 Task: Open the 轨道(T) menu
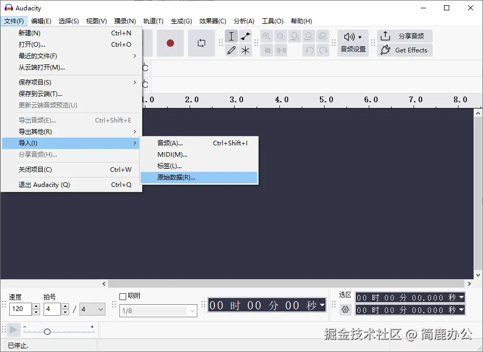click(153, 21)
